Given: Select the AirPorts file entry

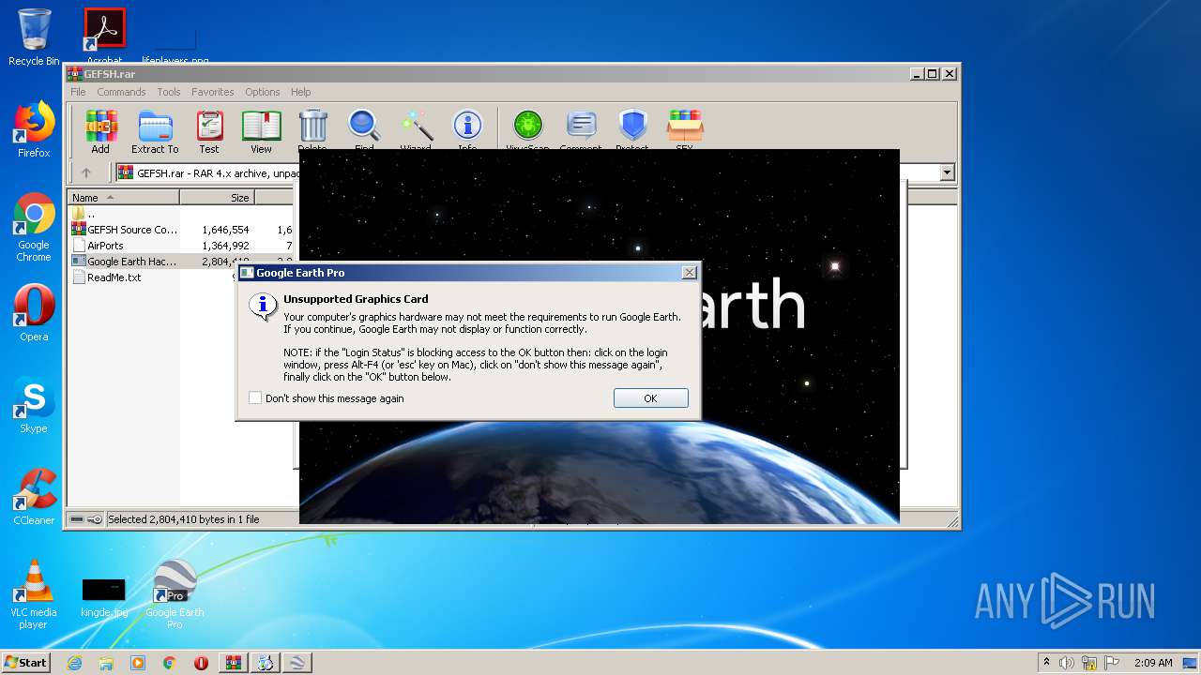Looking at the screenshot, I should [x=105, y=246].
